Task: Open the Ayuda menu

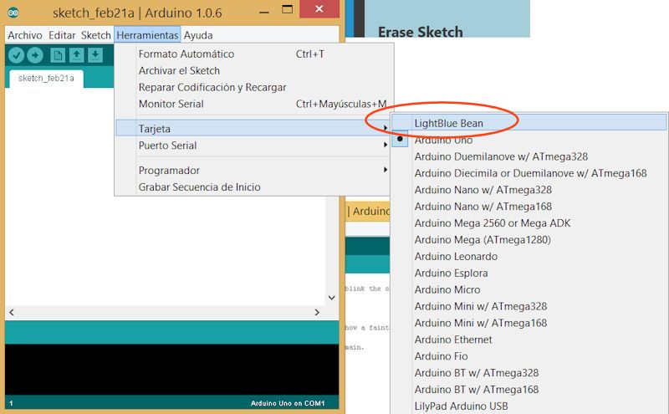Action: click(x=198, y=35)
